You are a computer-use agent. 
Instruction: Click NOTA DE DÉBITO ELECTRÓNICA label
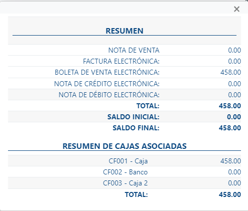click(x=109, y=95)
